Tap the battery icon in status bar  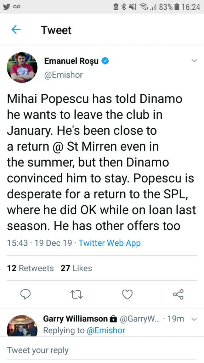tap(176, 7)
